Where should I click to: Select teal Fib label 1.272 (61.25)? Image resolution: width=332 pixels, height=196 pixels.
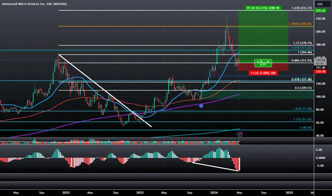point(302,119)
